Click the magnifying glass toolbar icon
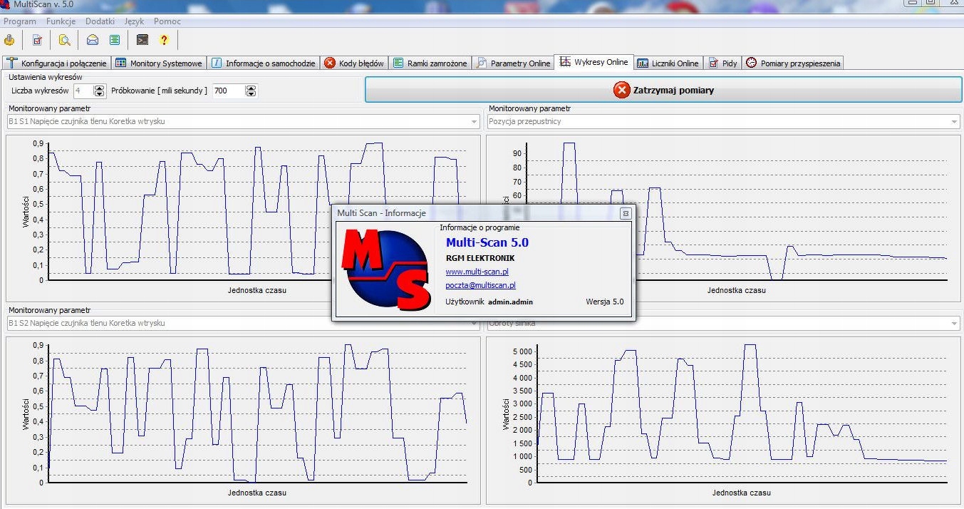Screen dimensions: 964x509 coord(65,40)
